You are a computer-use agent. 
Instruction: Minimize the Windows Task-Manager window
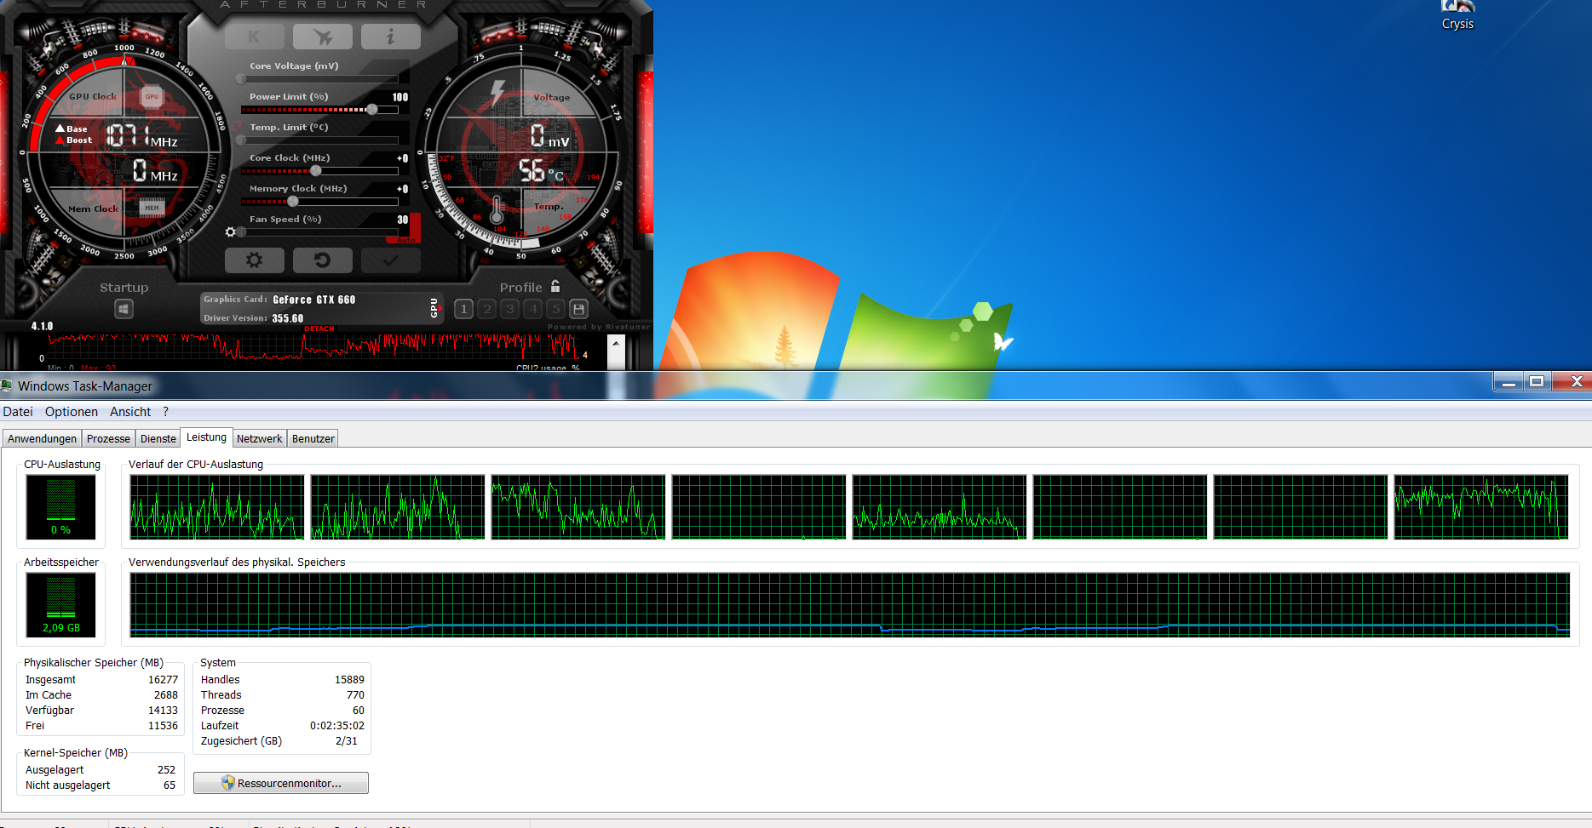tap(1509, 382)
